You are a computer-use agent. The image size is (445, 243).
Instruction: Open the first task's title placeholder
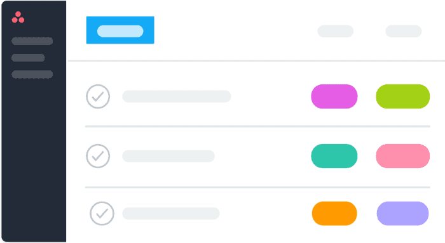pos(177,96)
